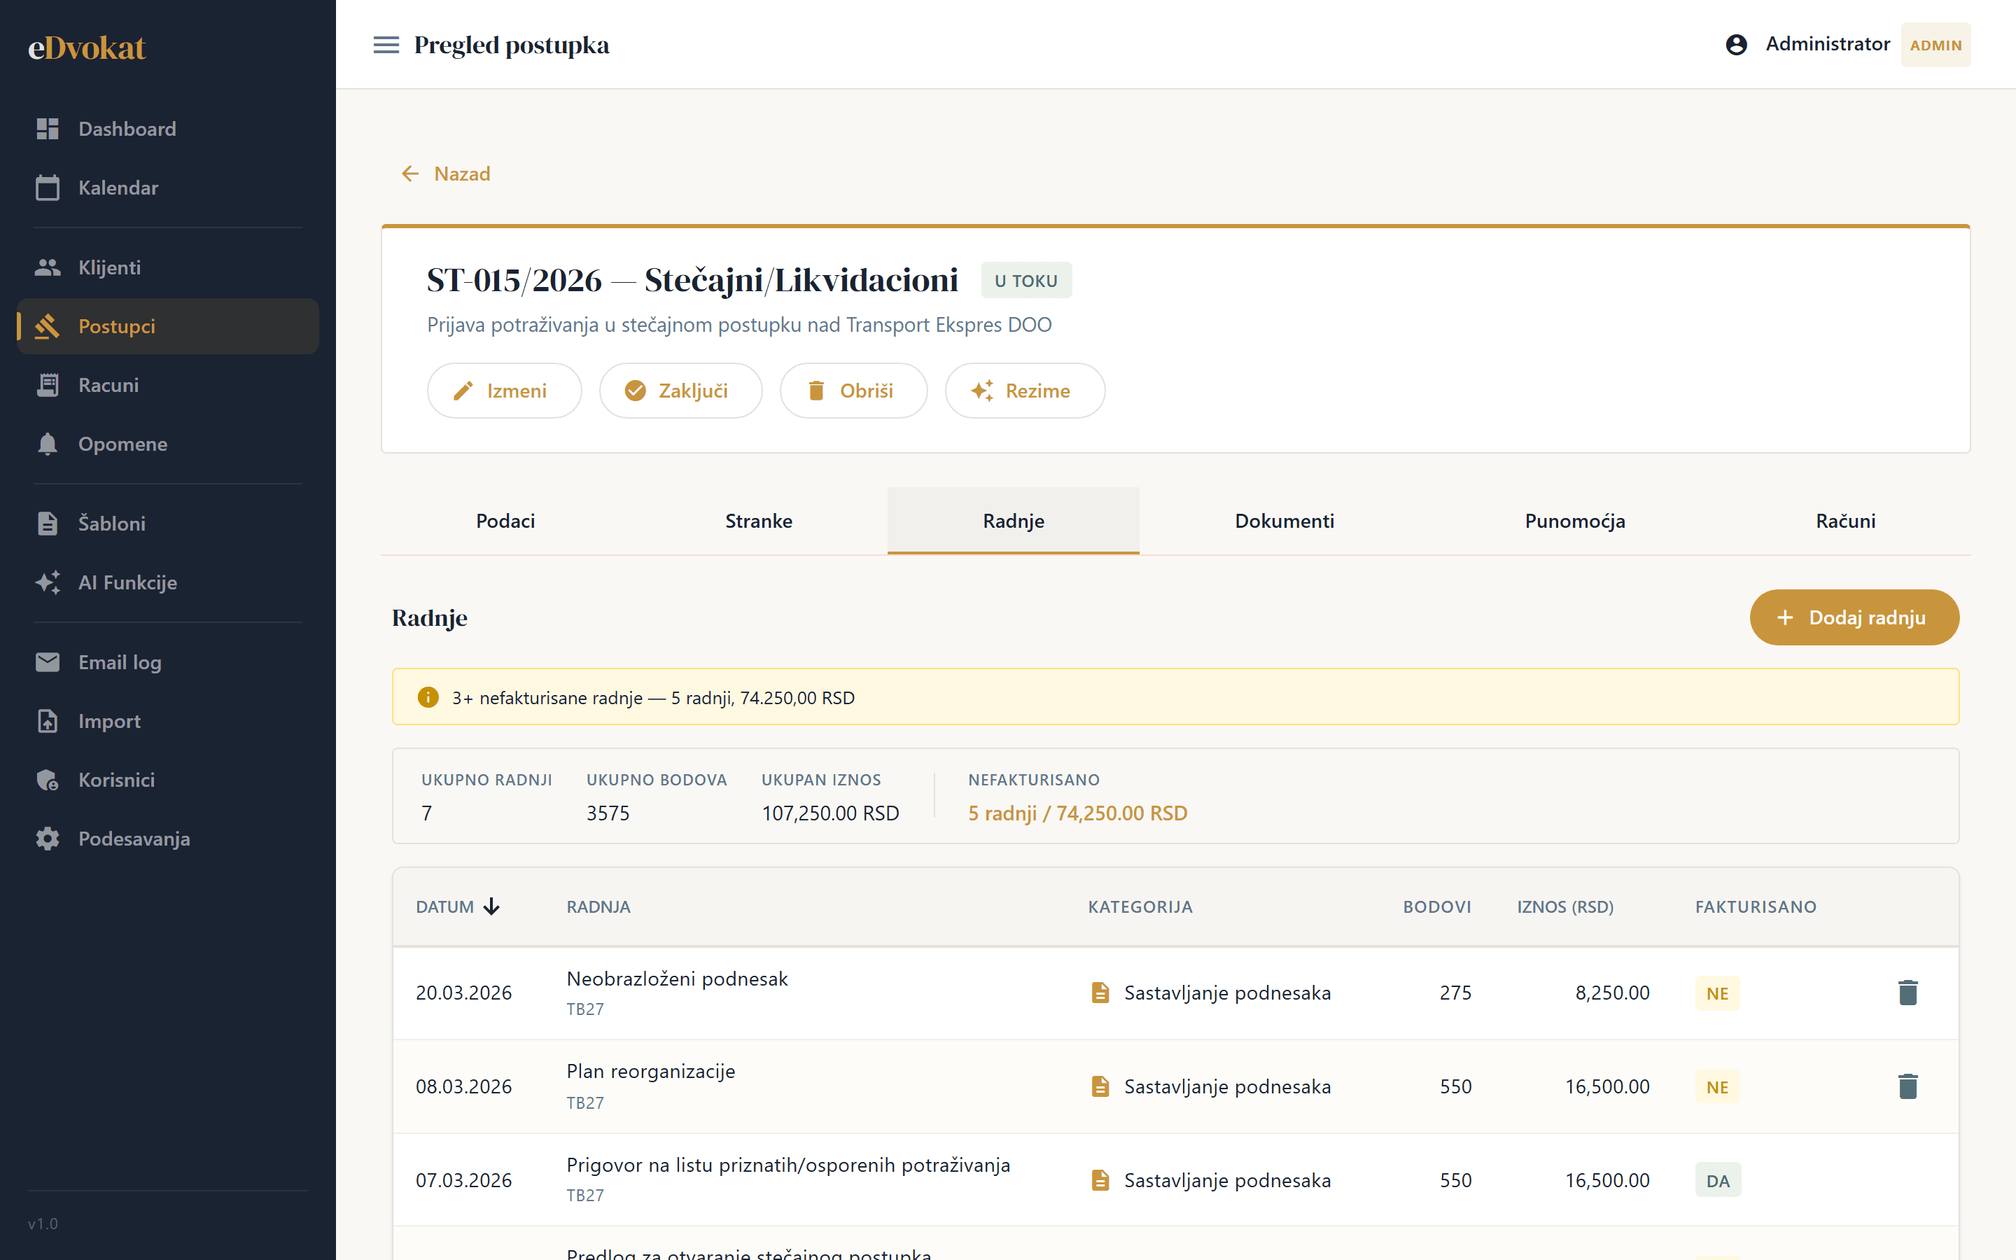Click the 5 radnji / 74,250.00 RSD value
Screen dimensions: 2016x1260
pos(1077,813)
